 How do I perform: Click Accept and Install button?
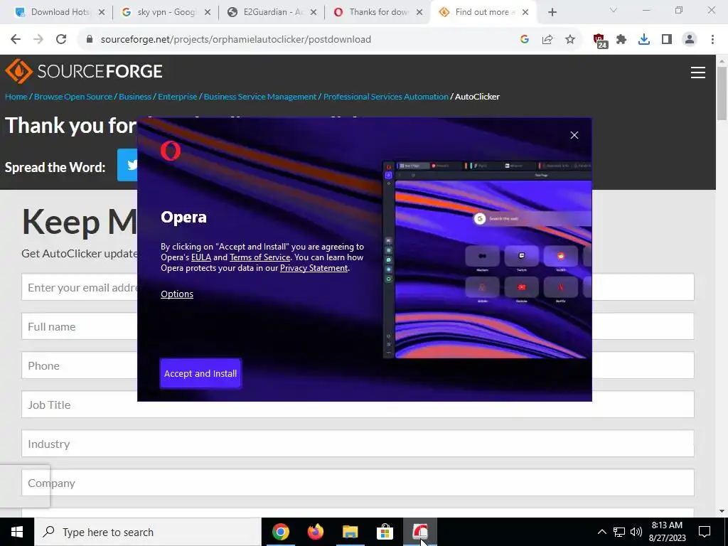[200, 373]
